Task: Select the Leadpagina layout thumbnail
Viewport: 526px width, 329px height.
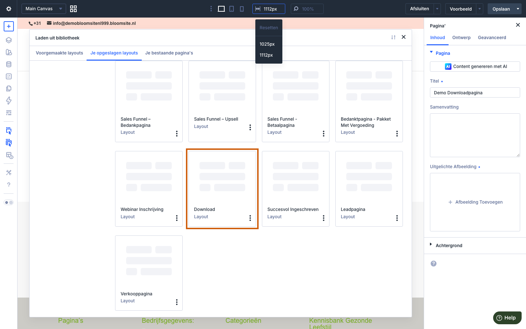Action: click(369, 177)
